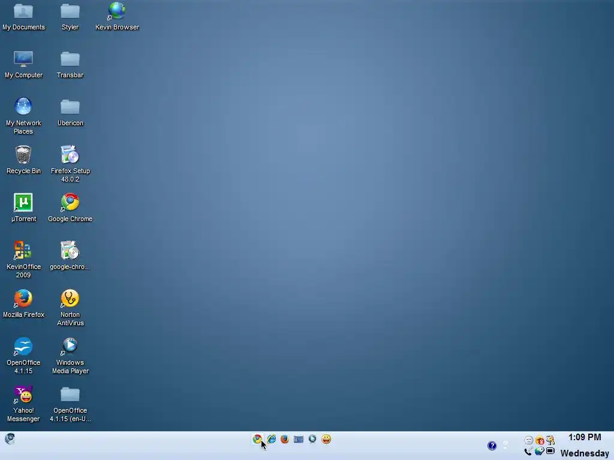
Task: Click the Wednesday day label
Action: pos(585,453)
